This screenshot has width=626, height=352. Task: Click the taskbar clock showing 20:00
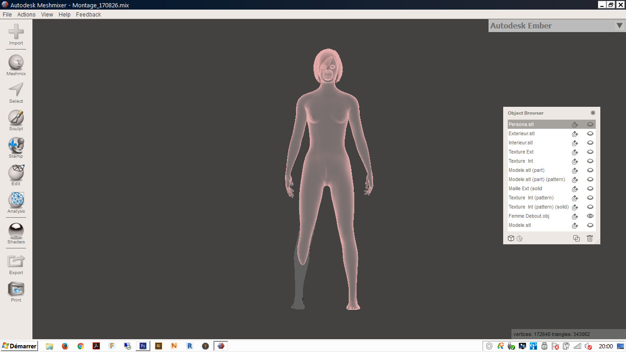pyautogui.click(x=606, y=346)
